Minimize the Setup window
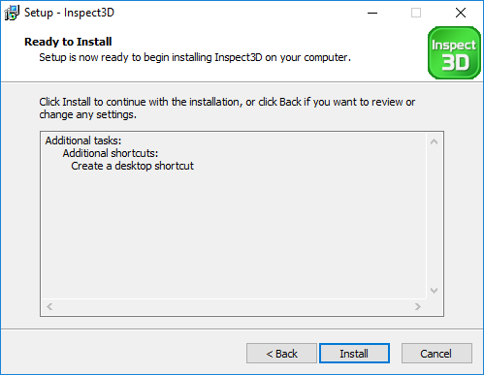 [372, 13]
